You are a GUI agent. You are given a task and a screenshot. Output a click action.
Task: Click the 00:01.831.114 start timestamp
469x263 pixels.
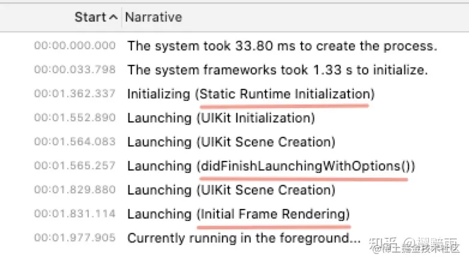74,214
